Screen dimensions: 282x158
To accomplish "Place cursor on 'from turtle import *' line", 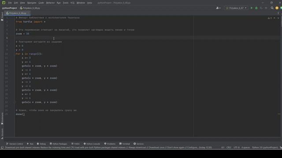I will pyautogui.click(x=30, y=22).
